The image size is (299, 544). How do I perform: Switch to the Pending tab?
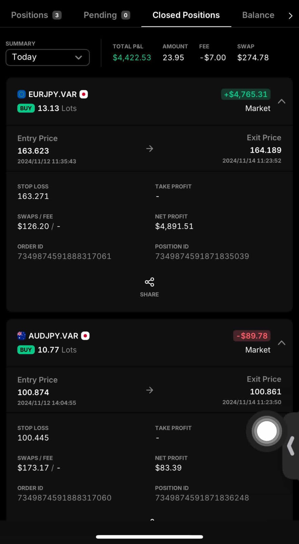click(106, 15)
